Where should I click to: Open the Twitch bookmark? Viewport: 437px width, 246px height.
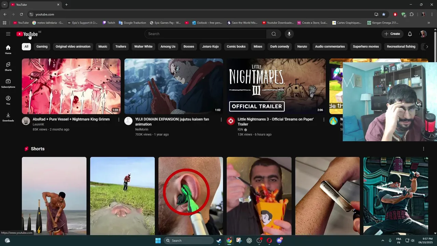(109, 23)
